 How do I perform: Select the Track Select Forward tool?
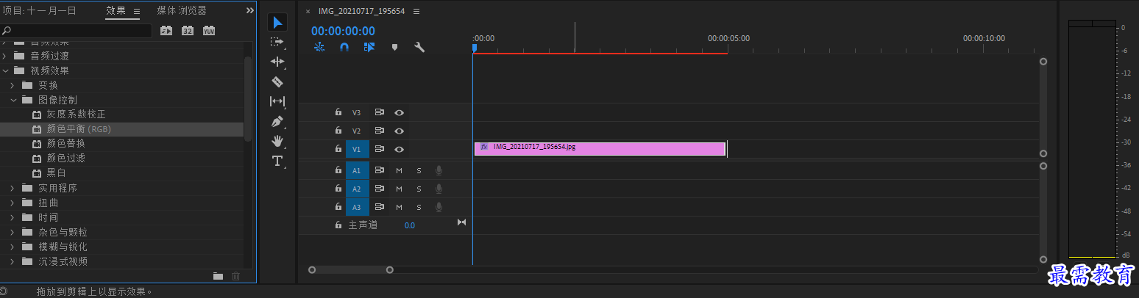click(x=277, y=42)
